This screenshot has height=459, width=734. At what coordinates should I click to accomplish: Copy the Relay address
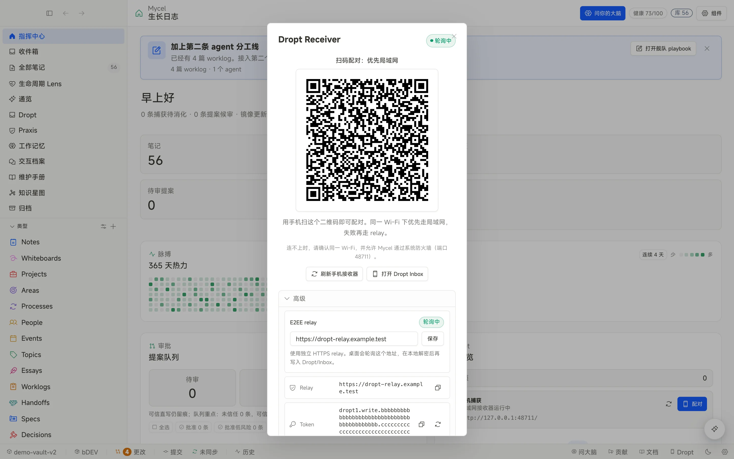click(x=438, y=388)
